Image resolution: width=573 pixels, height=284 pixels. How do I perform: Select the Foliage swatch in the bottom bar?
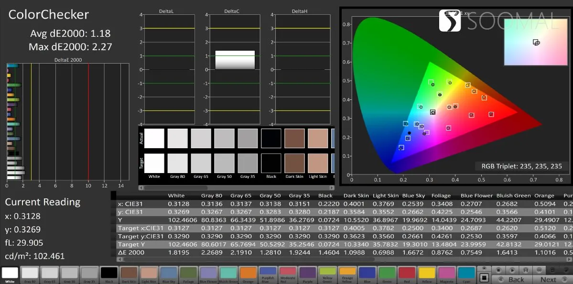coord(188,274)
